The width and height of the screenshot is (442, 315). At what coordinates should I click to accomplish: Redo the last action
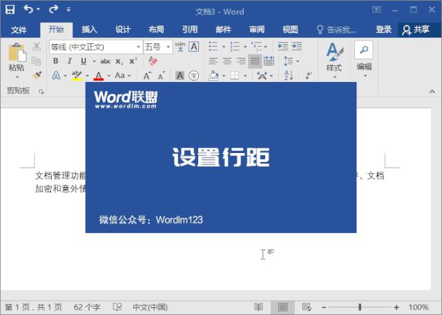(x=53, y=9)
